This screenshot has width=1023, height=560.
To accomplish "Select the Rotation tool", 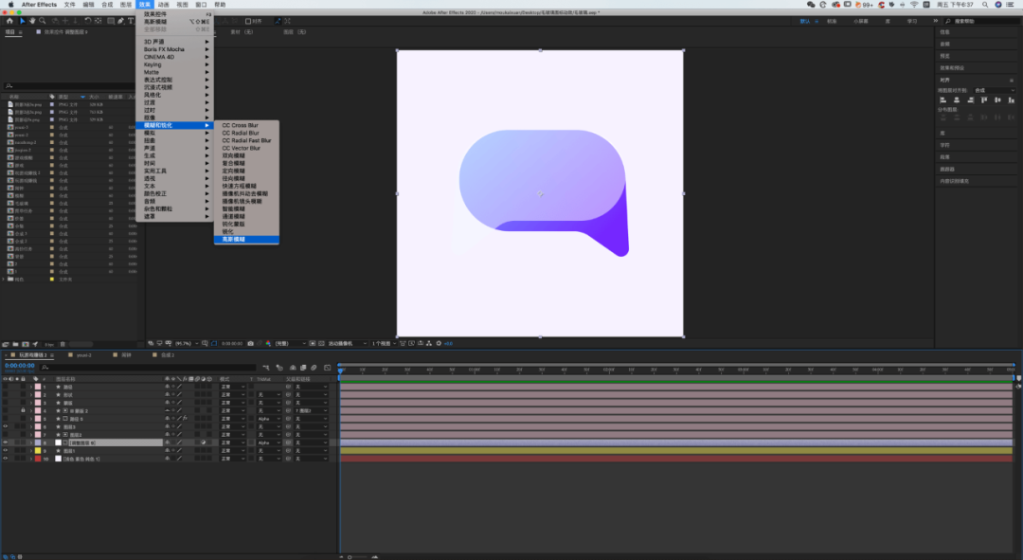I will click(87, 21).
